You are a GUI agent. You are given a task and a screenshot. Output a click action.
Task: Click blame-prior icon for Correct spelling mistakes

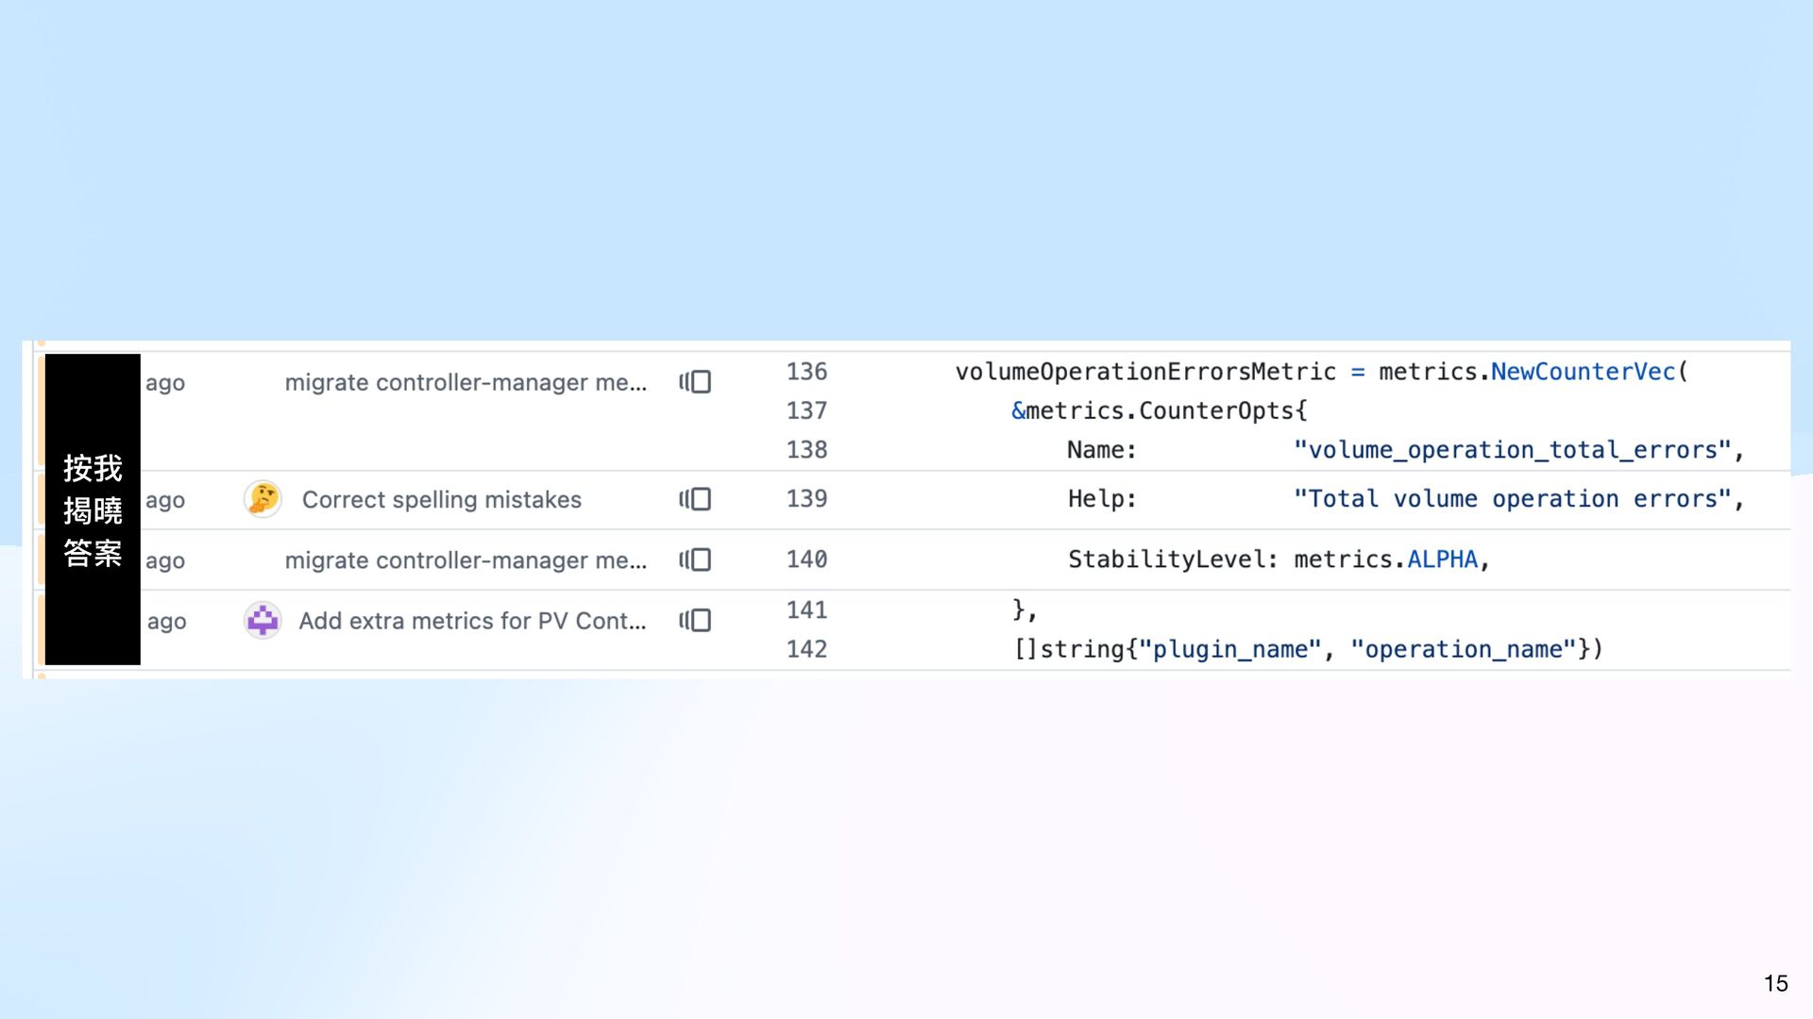point(695,499)
